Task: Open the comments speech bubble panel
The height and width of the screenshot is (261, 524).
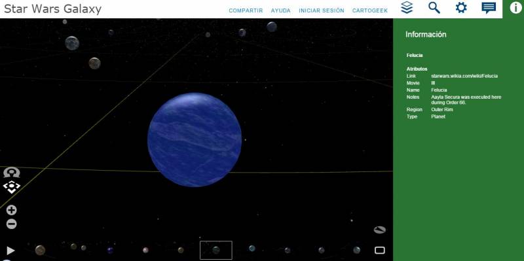Action: [x=489, y=8]
